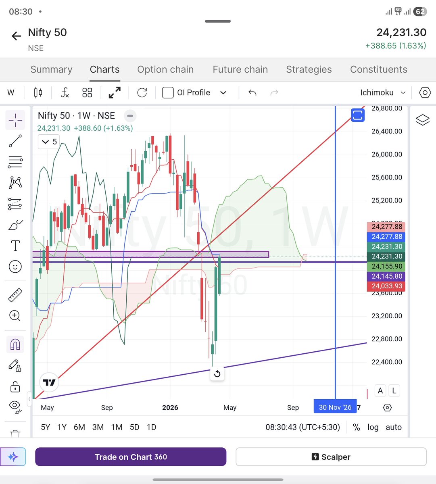Viewport: 436px width, 484px height.
Task: Expand chart to fullscreen
Action: [x=114, y=92]
